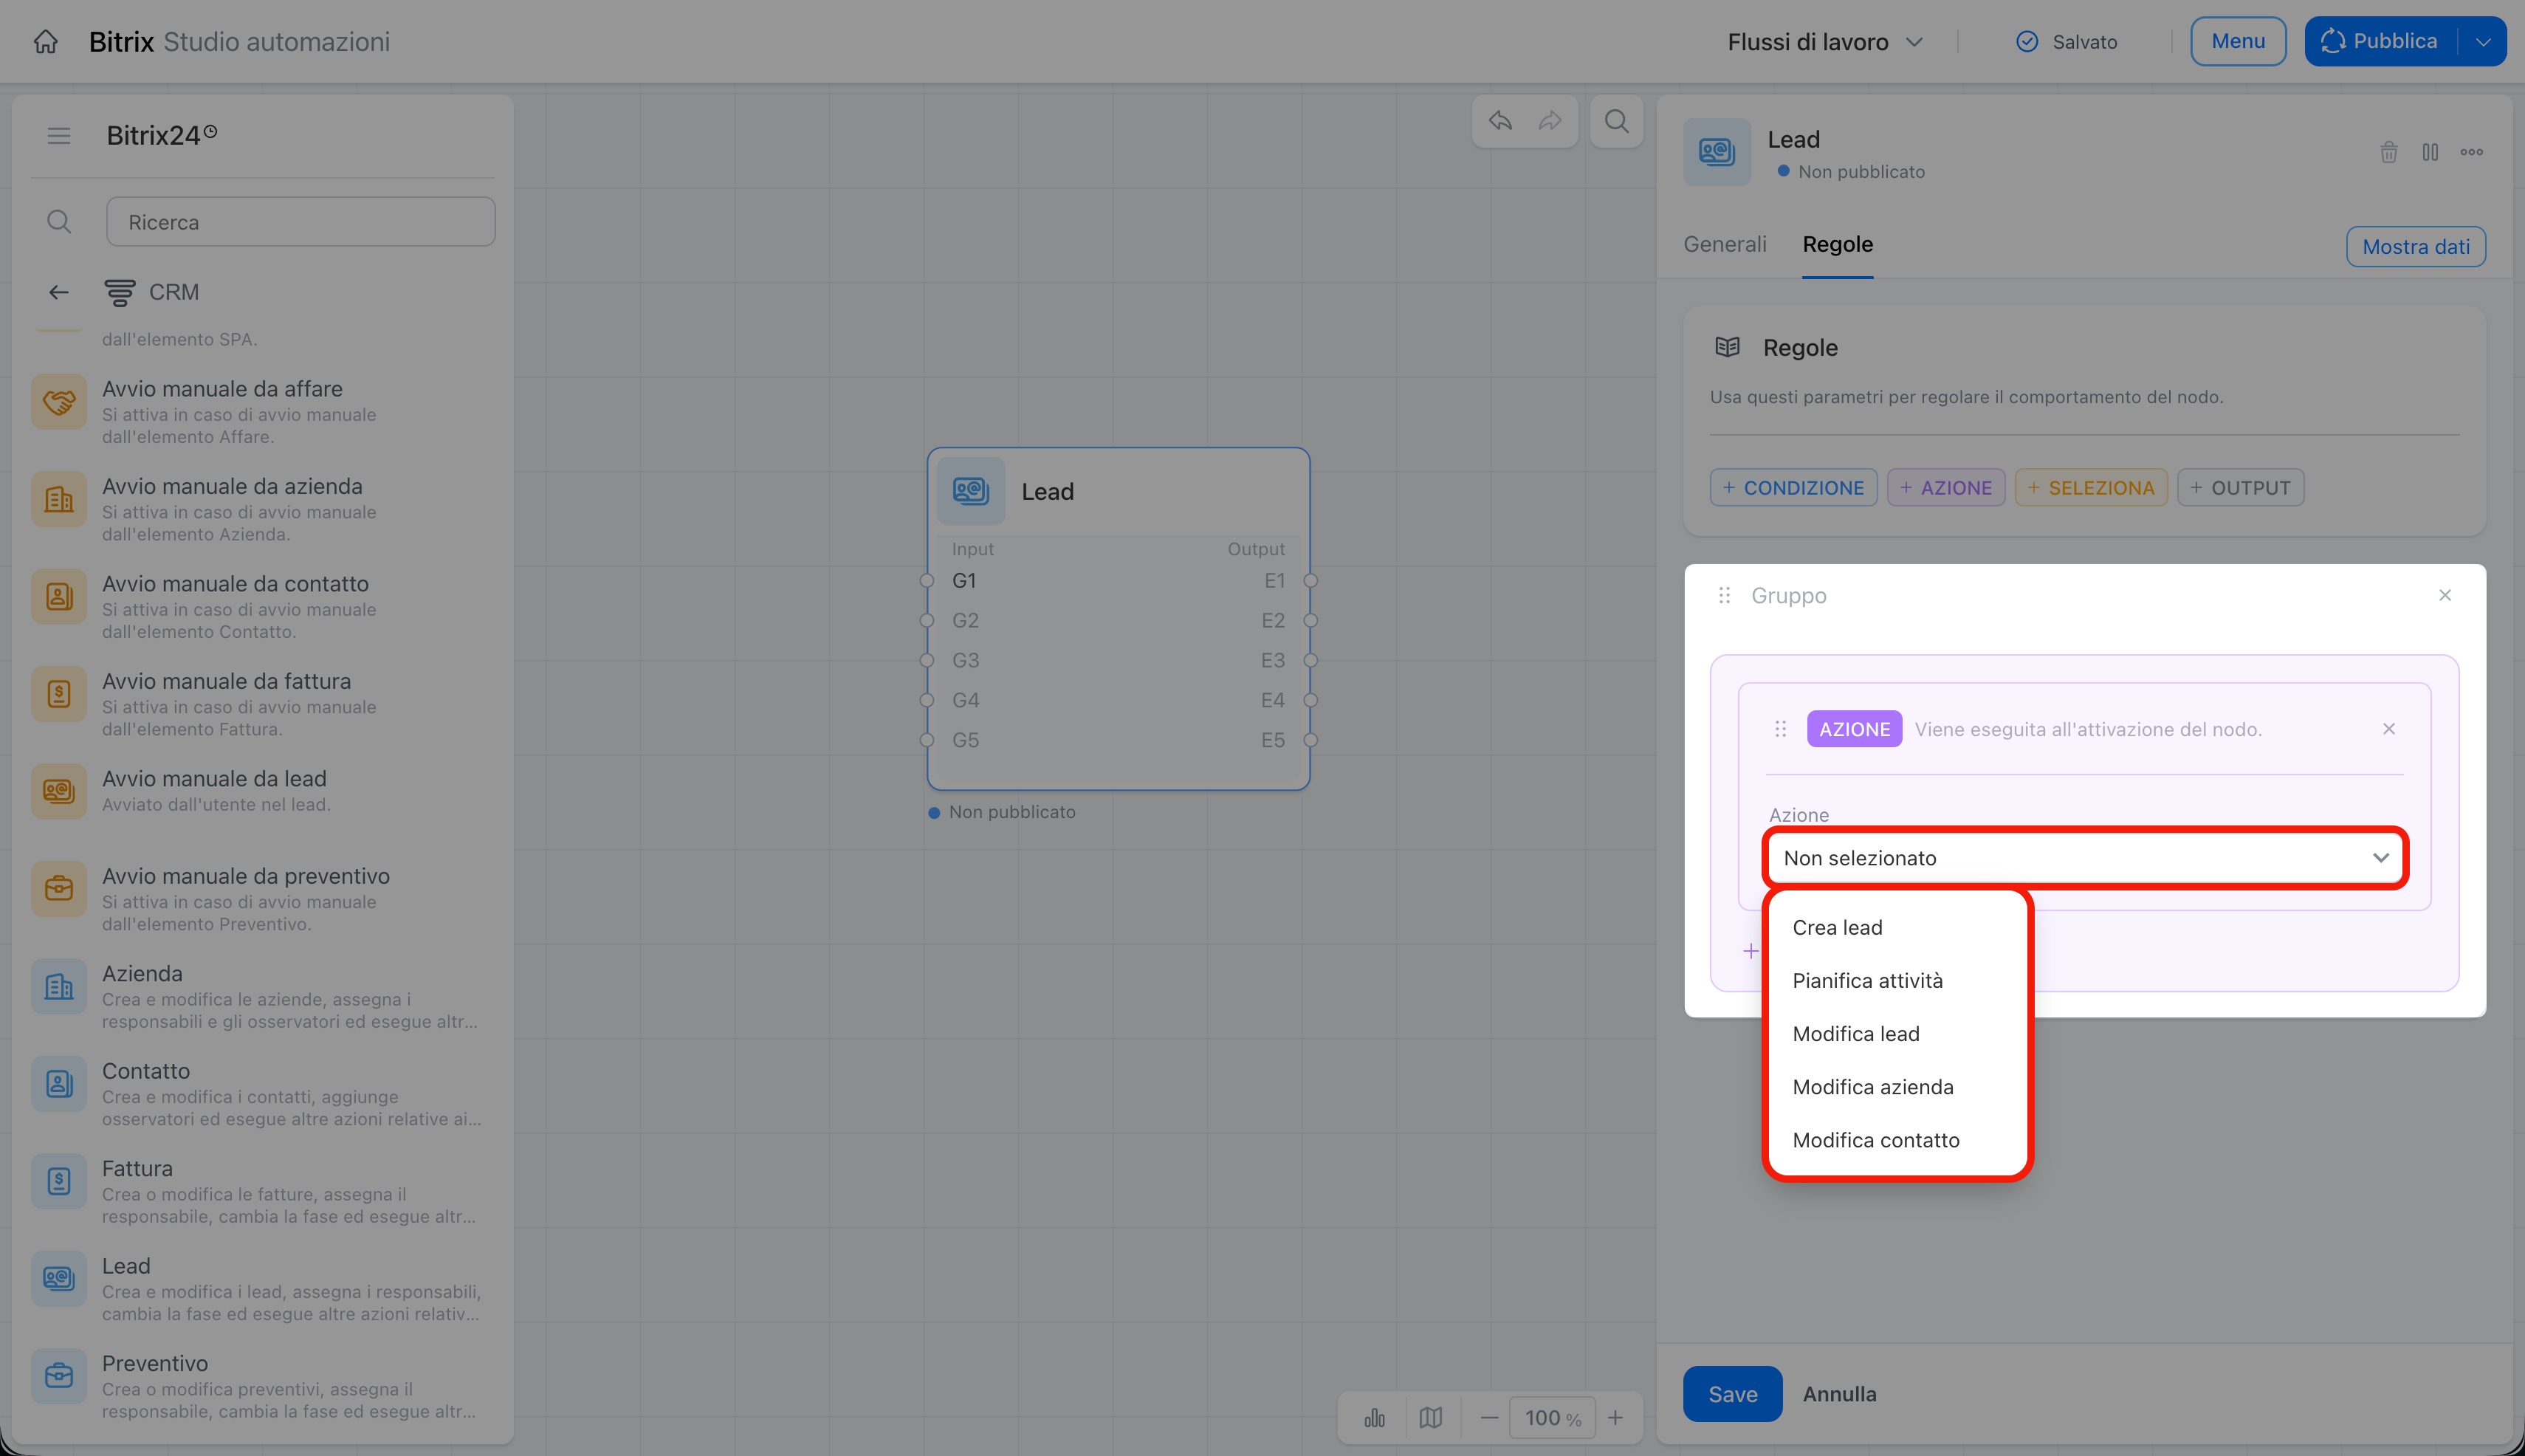Expand the Flussi di lavoro dropdown
The height and width of the screenshot is (1456, 2525).
point(1825,42)
